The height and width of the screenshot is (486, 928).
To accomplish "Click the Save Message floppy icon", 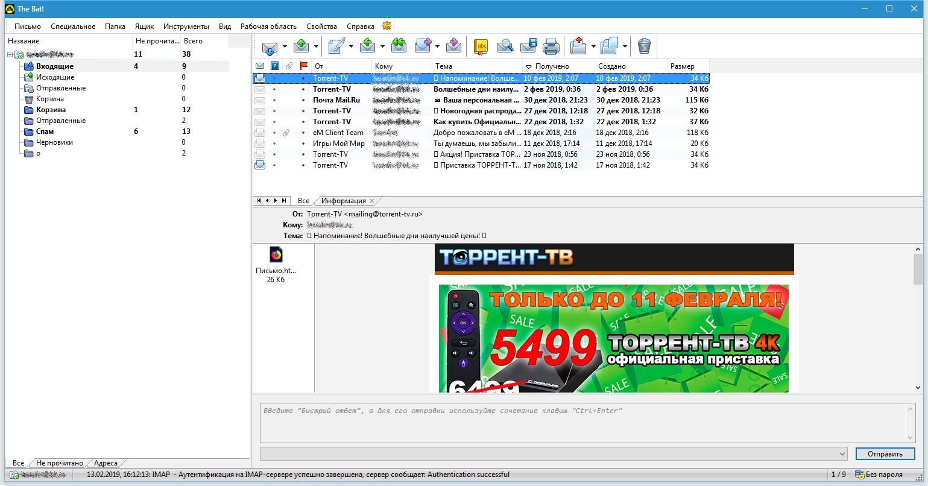I will click(529, 46).
